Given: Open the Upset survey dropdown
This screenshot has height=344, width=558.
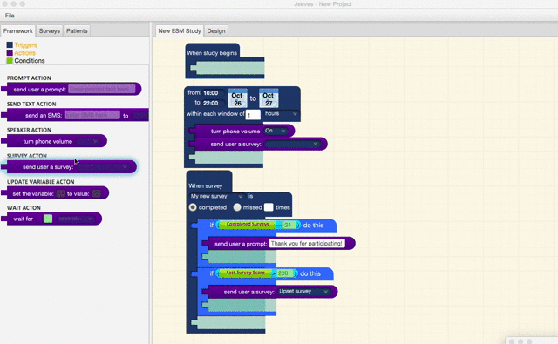Looking at the screenshot, I should (x=303, y=292).
